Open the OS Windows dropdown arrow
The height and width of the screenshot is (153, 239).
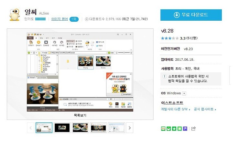tap(184, 93)
